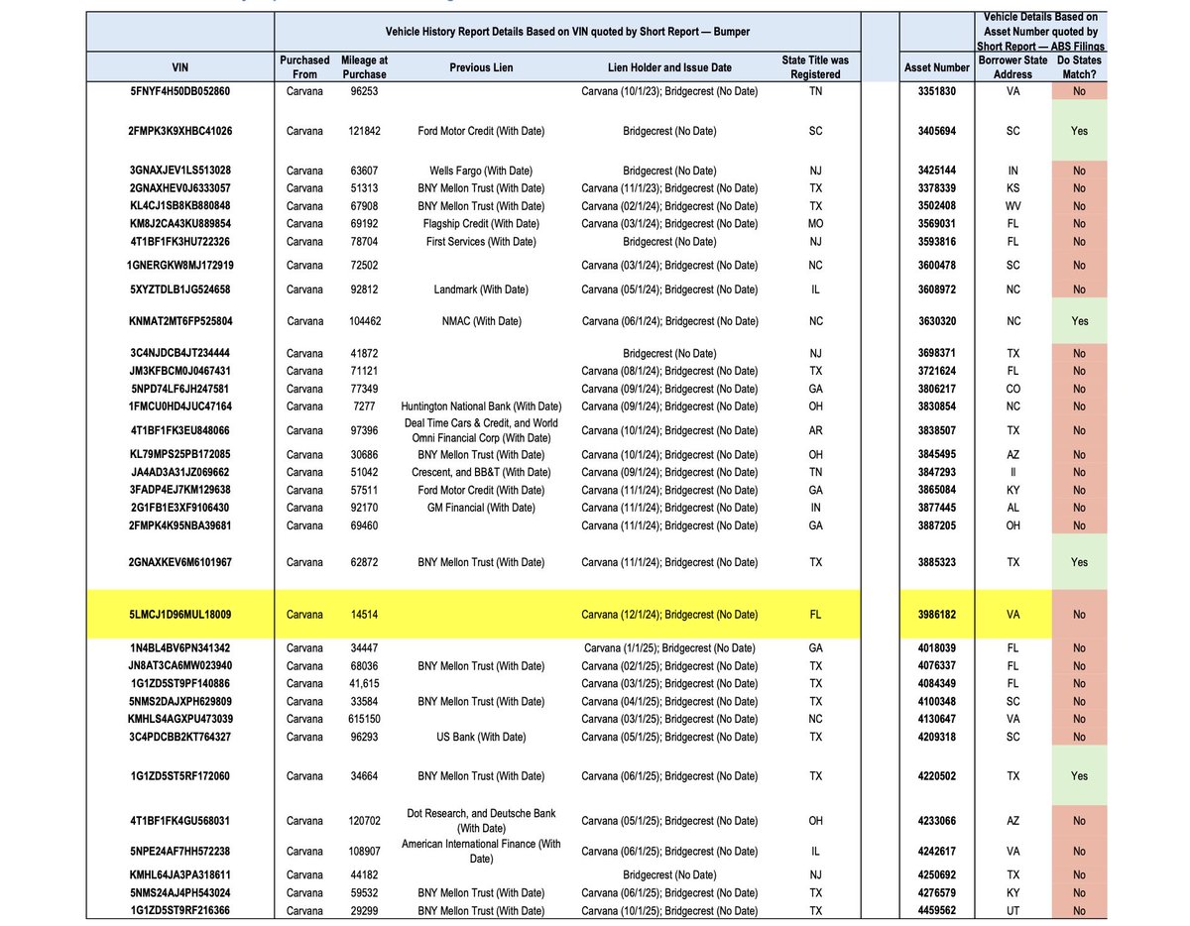Click asset number 4220502

pyautogui.click(x=937, y=776)
